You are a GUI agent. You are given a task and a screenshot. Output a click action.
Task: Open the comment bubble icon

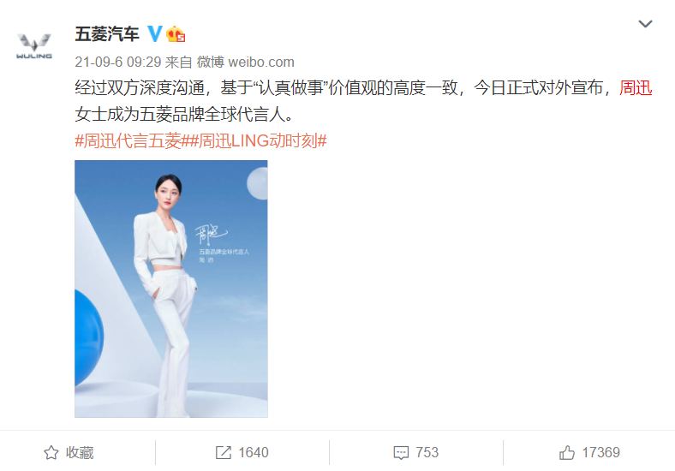401,453
